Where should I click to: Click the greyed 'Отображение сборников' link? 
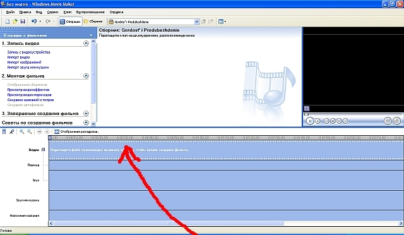[x=27, y=85]
